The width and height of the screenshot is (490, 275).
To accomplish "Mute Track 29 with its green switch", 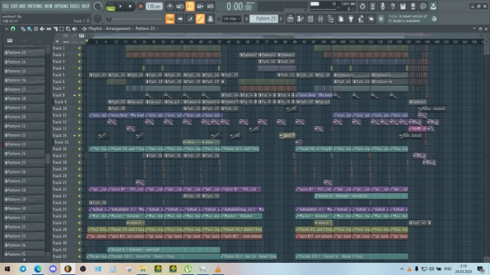I will coord(80,237).
